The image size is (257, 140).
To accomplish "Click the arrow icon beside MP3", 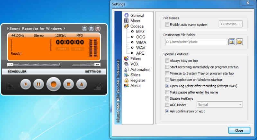I will coord(132,32).
